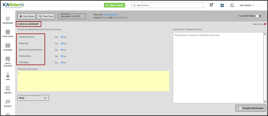Click the Clinical Summary preview text box
This screenshot has width=268, height=116.
[x=218, y=68]
